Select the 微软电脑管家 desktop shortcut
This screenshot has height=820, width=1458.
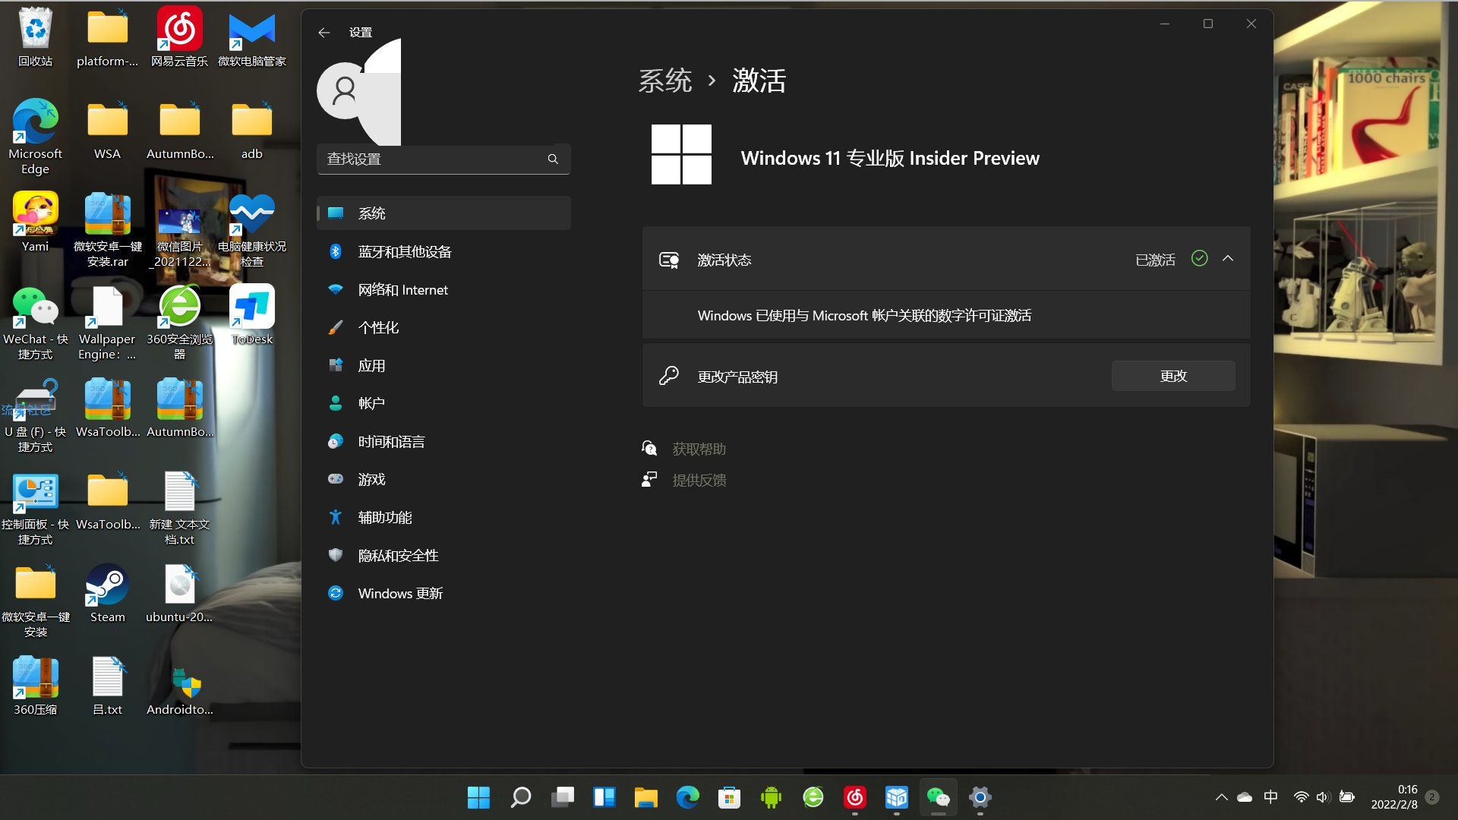[252, 36]
